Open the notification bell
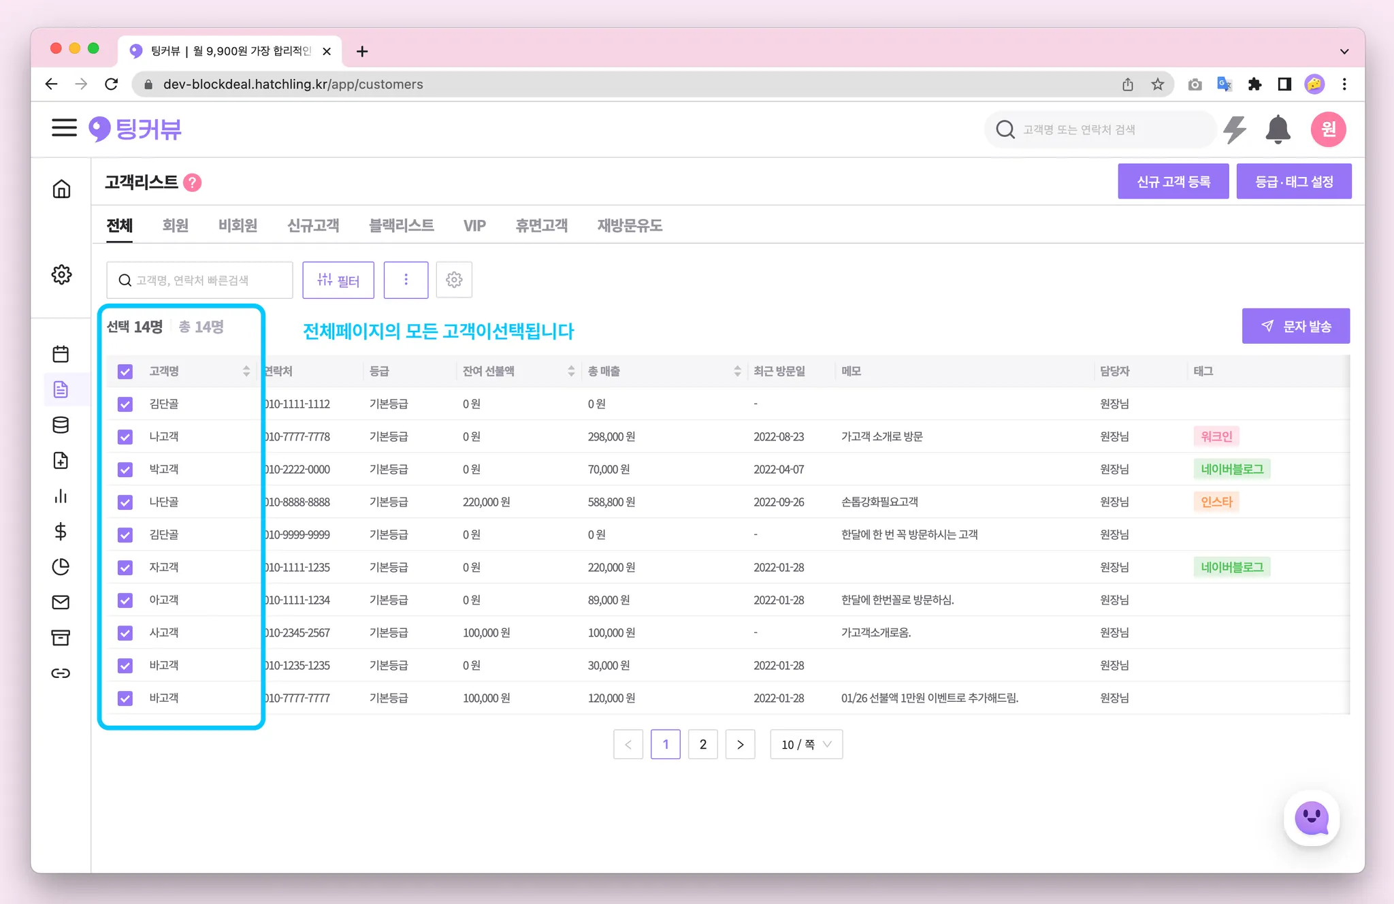Image resolution: width=1394 pixels, height=904 pixels. point(1278,129)
